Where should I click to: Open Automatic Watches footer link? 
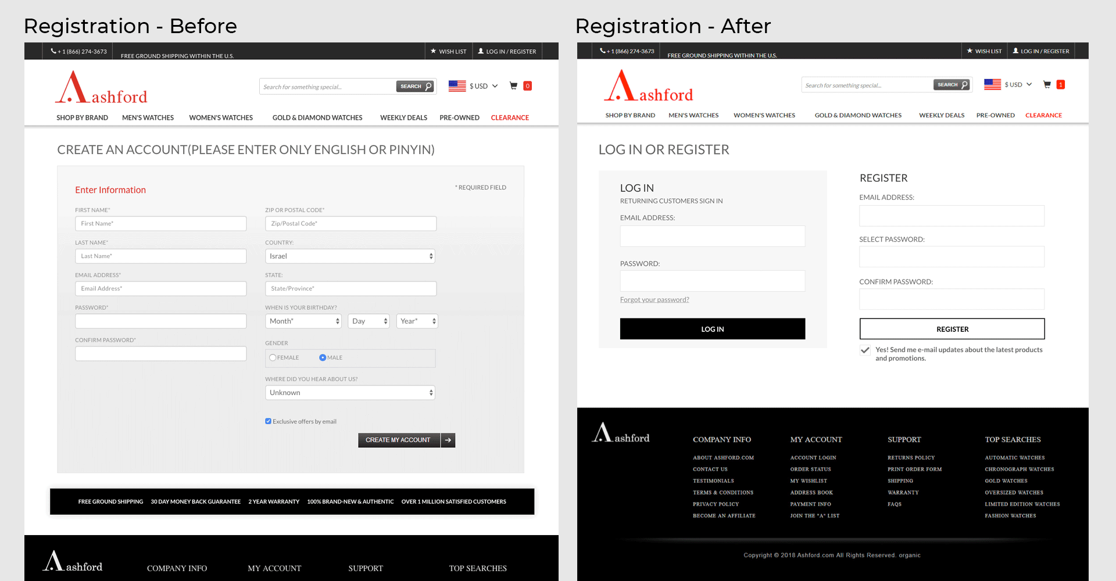pos(1014,458)
